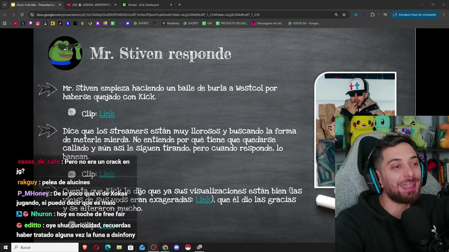449x252 pixels.
Task: Click chat username rakguy
Action: coord(27,182)
